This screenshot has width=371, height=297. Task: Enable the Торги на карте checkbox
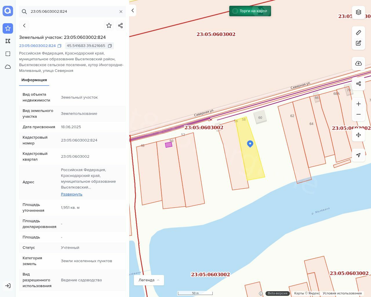(x=235, y=11)
